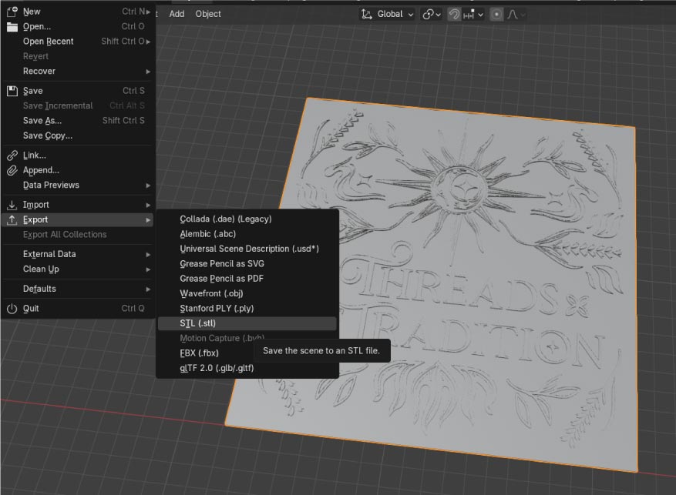This screenshot has height=495, width=676.
Task: Open the Object menu in the header
Action: click(x=208, y=14)
